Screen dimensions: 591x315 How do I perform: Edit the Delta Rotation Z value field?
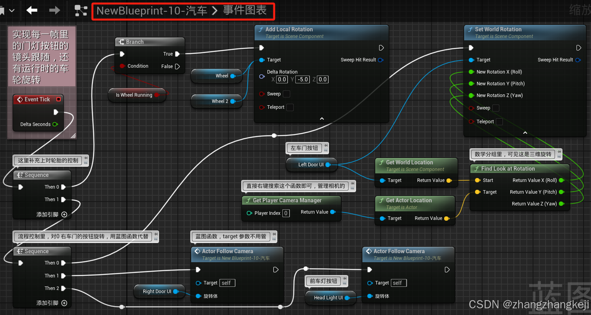(x=322, y=79)
